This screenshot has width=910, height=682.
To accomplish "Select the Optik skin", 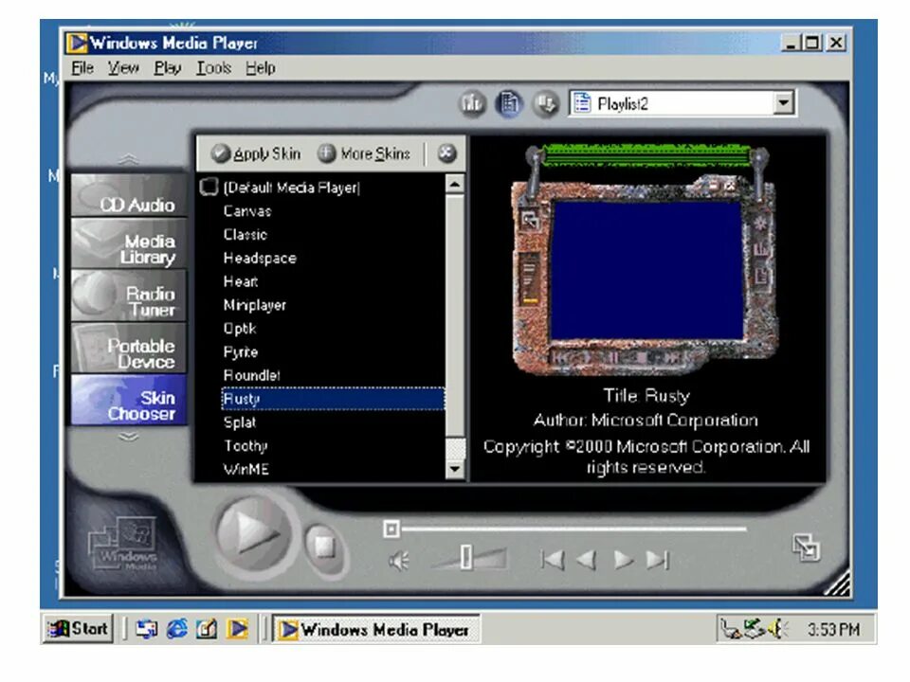I will click(240, 329).
